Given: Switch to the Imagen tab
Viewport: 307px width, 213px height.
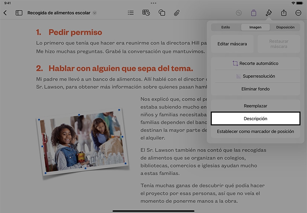Looking at the screenshot, I should (x=255, y=27).
